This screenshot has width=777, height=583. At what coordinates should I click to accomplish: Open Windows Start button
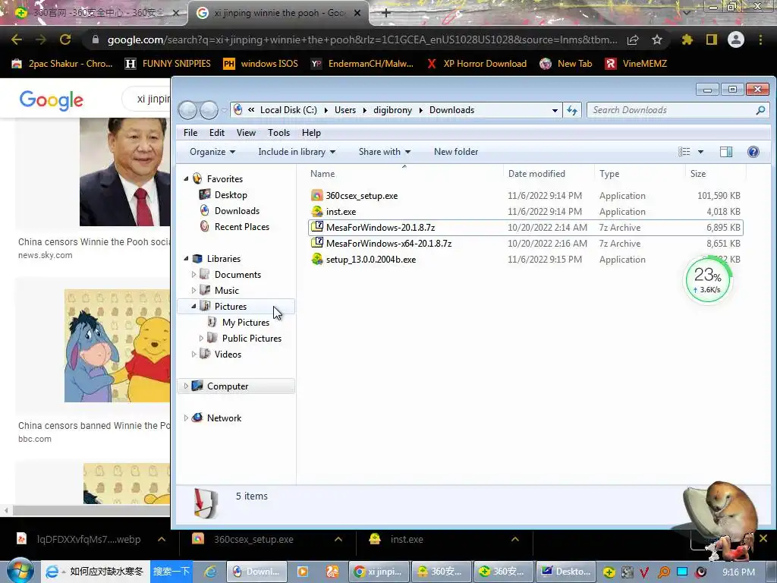(19, 571)
